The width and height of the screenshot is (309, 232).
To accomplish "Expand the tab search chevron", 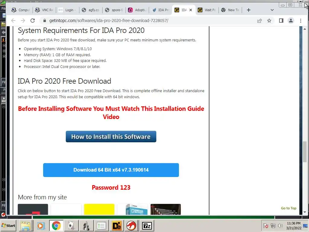I will (272, 10).
